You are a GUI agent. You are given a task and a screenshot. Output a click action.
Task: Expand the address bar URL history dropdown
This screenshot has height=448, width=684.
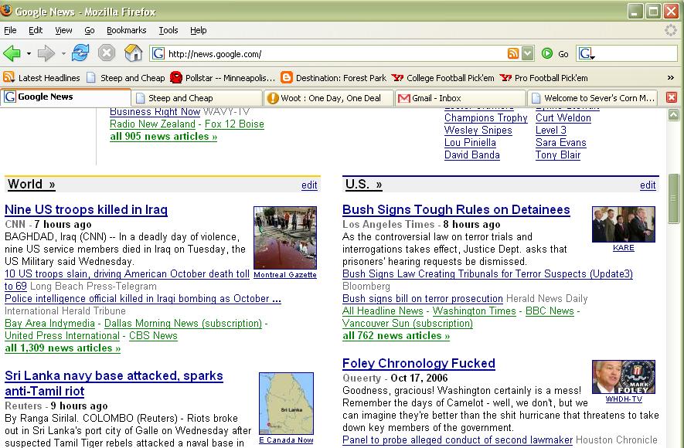coord(527,53)
